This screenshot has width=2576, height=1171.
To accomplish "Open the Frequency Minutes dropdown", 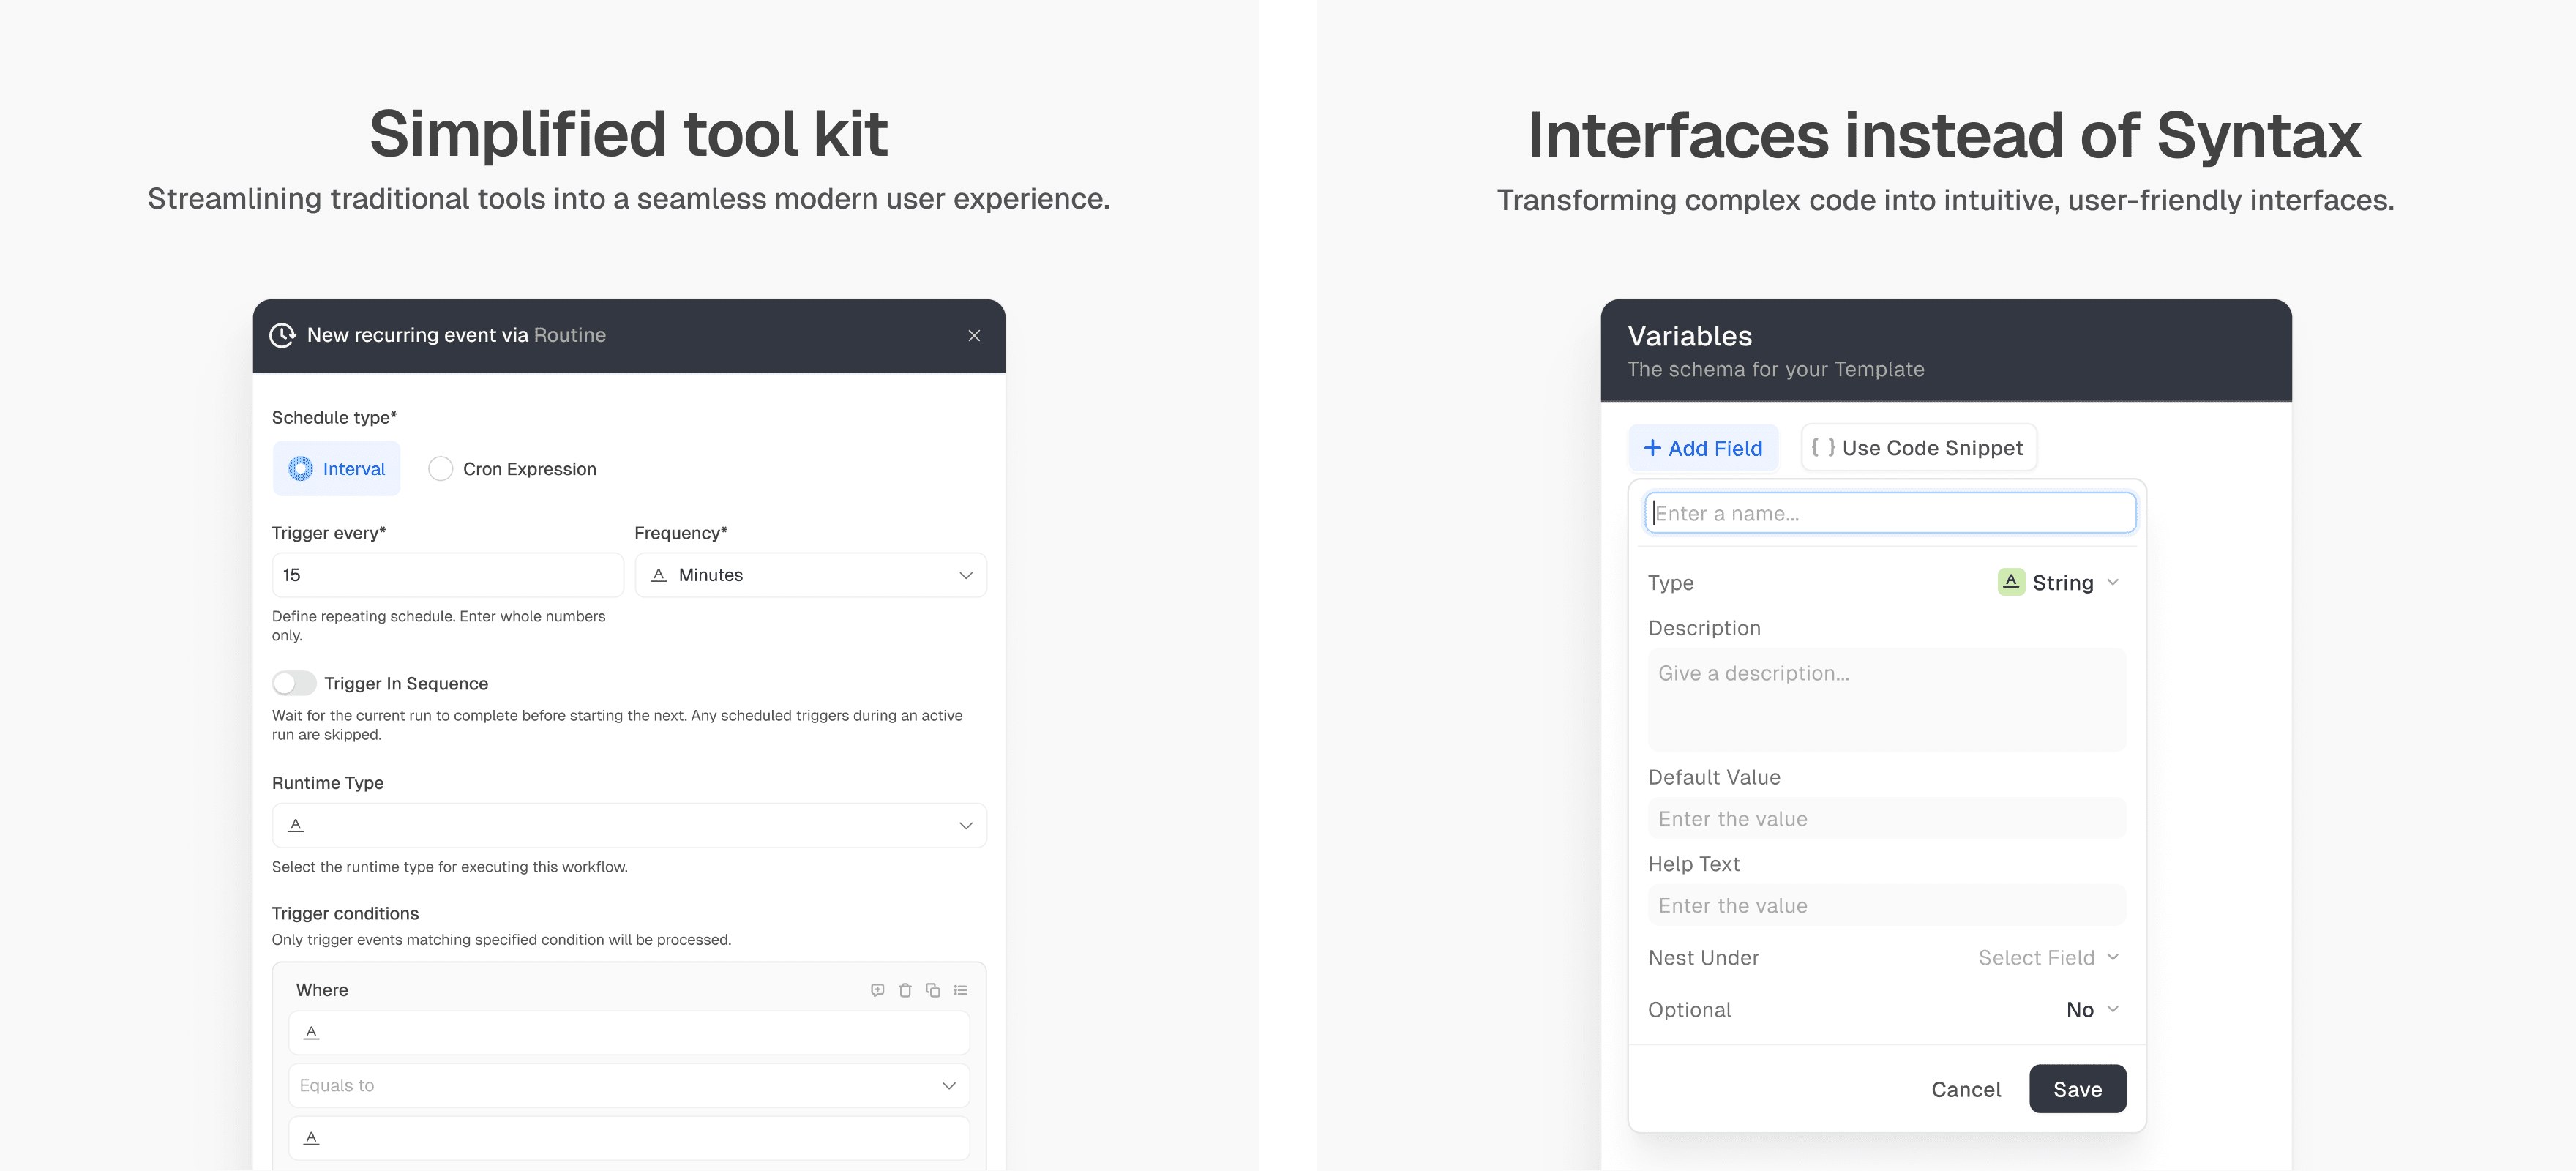I will pyautogui.click(x=811, y=575).
